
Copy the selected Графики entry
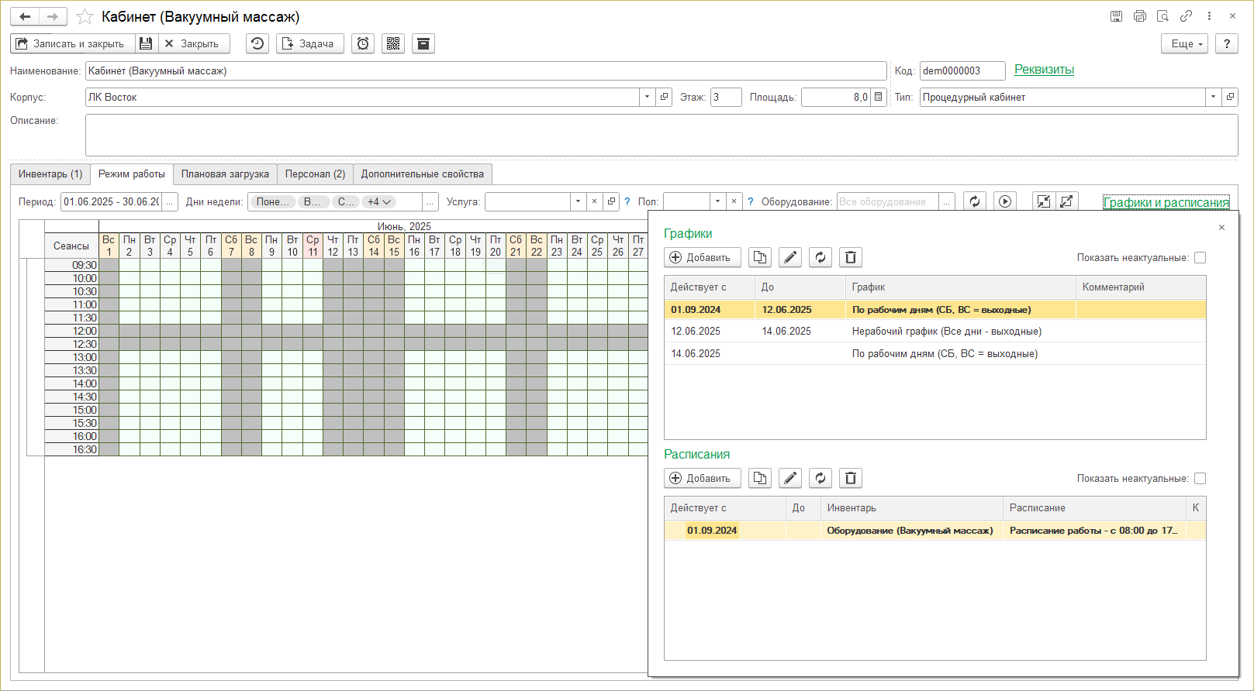point(760,258)
